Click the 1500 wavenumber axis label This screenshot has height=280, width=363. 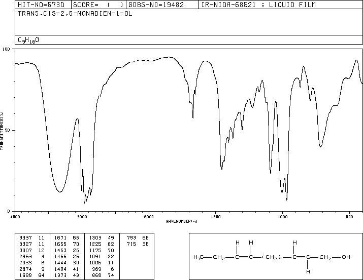[x=216, y=217]
